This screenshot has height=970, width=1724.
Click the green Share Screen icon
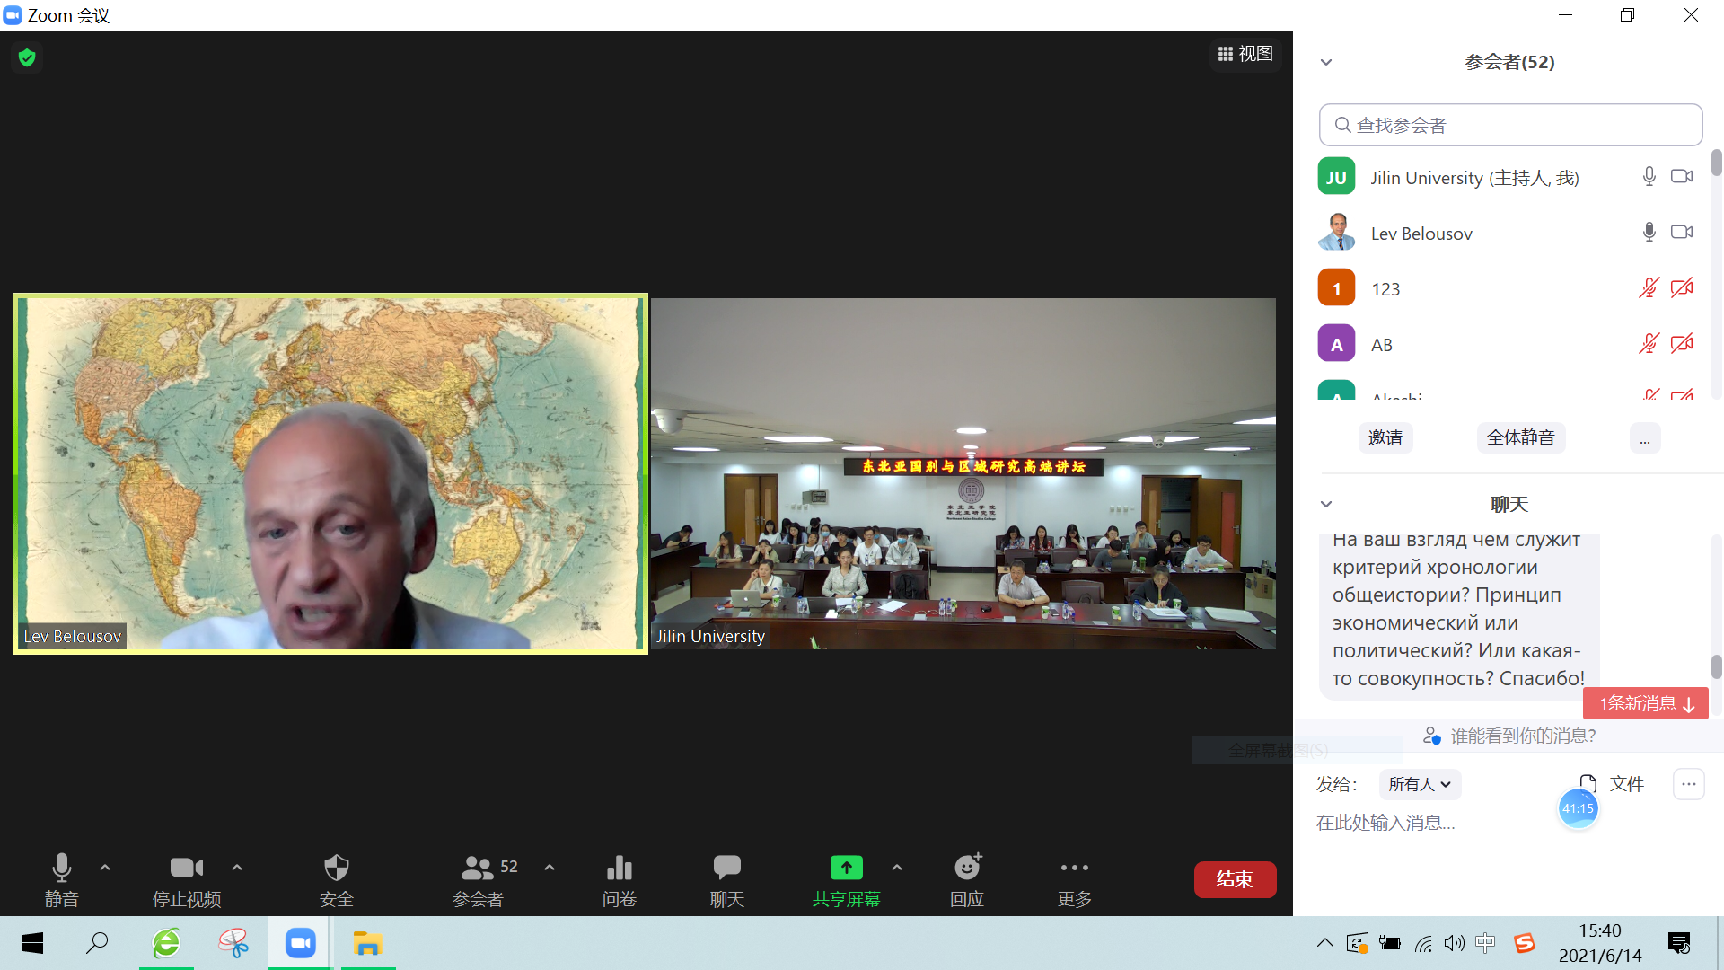[846, 868]
